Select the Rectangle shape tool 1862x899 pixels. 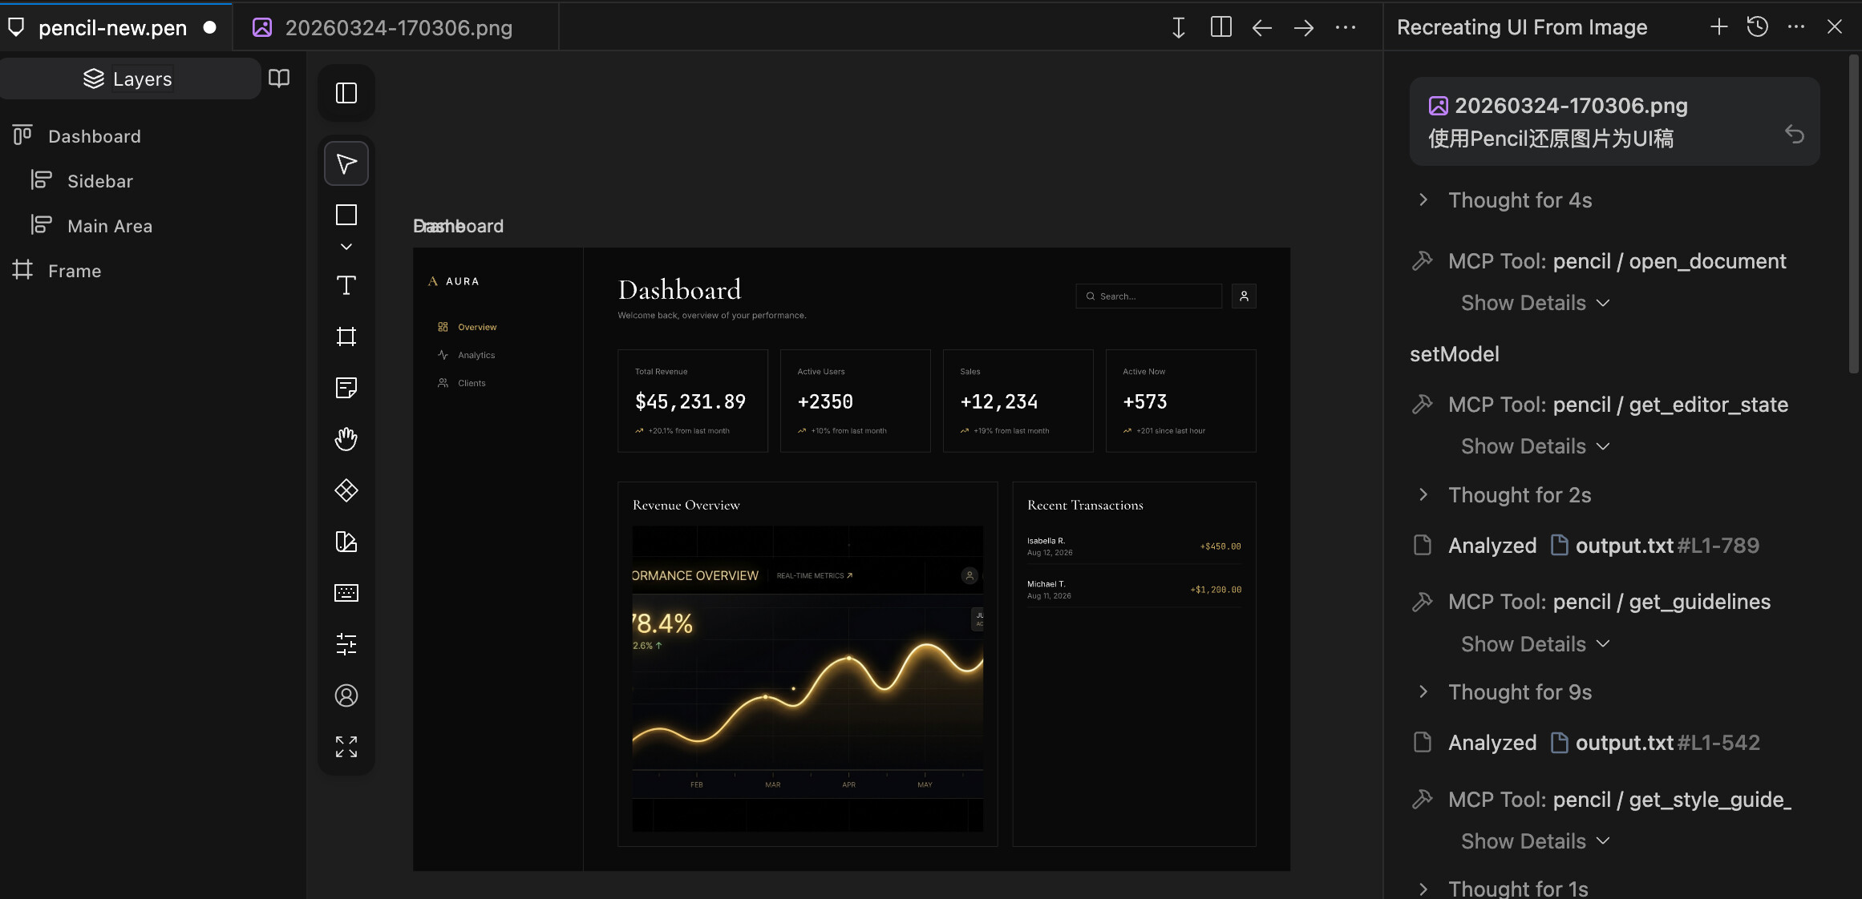[346, 215]
